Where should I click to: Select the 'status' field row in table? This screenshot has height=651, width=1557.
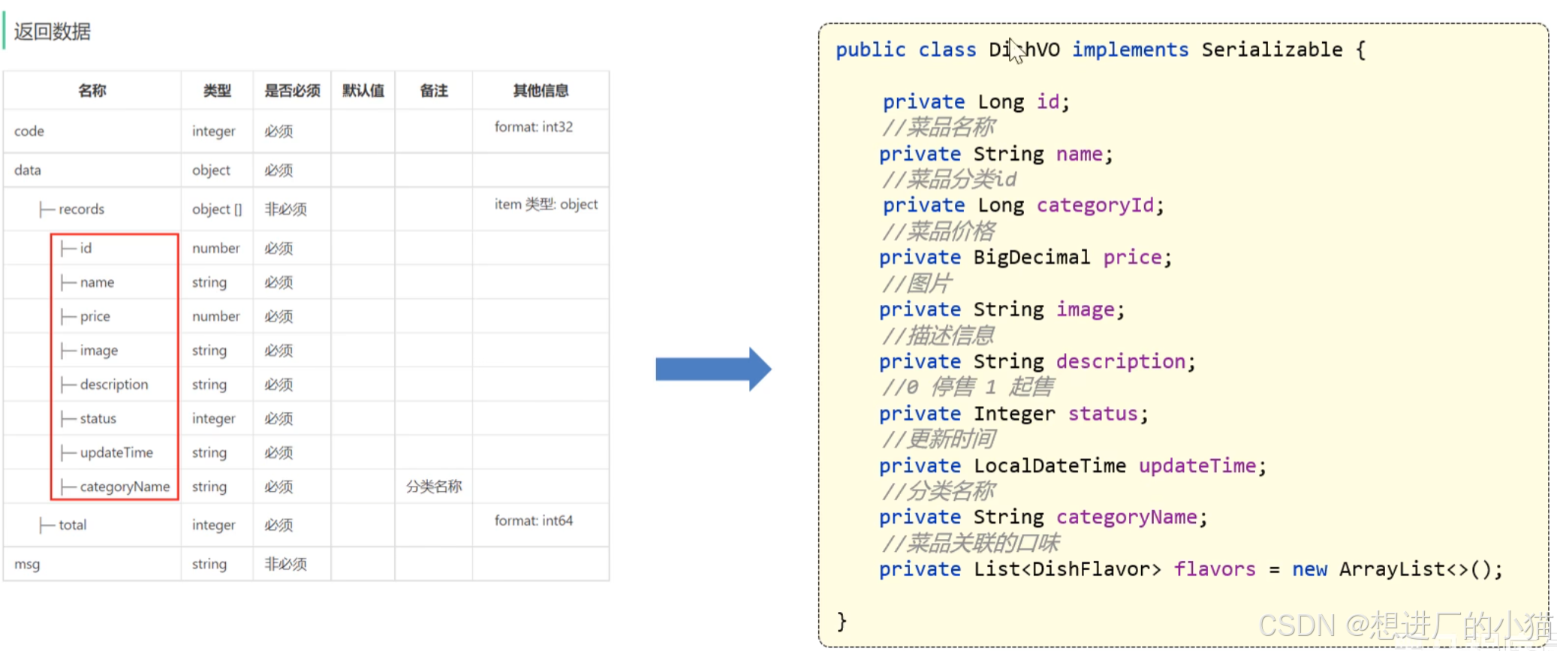tap(89, 418)
